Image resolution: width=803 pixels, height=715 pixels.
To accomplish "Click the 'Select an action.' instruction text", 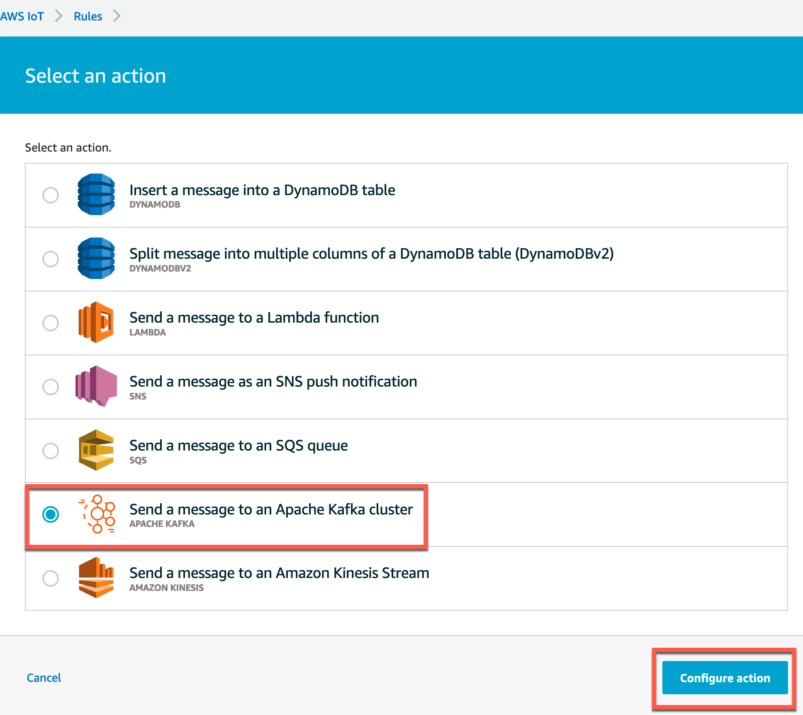I will [x=68, y=147].
